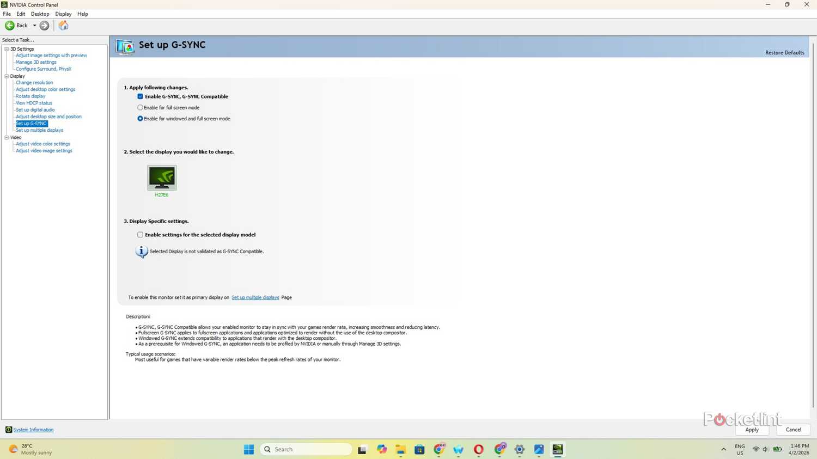Click the Home icon in toolbar

click(64, 26)
